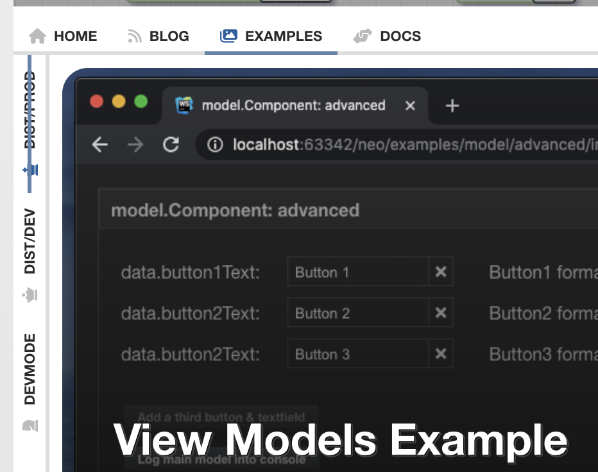This screenshot has height=472, width=598.
Task: Click the browser window icon beside EXAMPLES
Action: [x=228, y=36]
